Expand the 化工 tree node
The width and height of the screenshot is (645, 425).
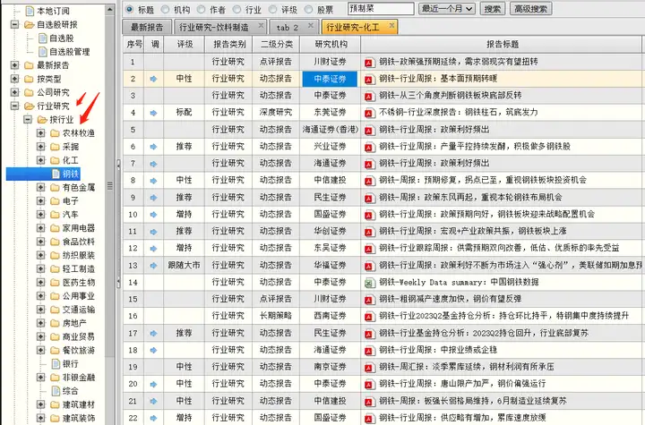pyautogui.click(x=40, y=160)
